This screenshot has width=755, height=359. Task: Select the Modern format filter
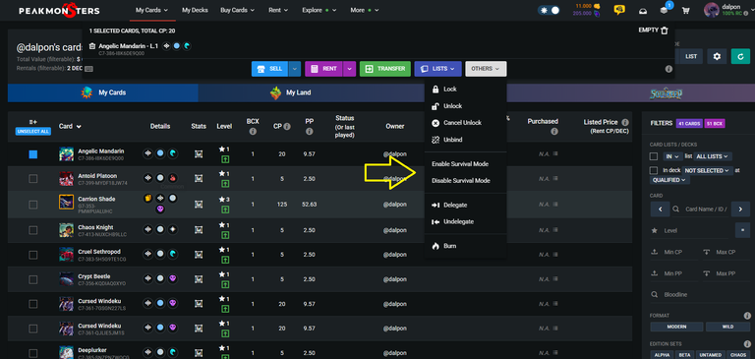676,327
